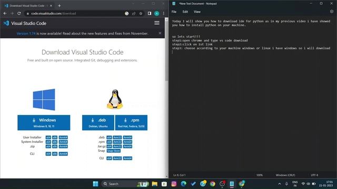Click the big Windows download button

44,122
